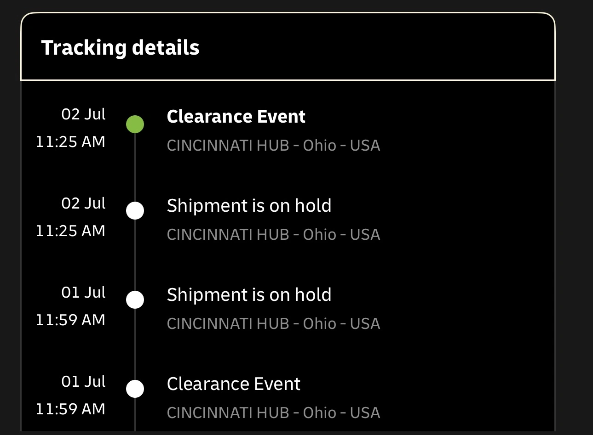Image resolution: width=593 pixels, height=435 pixels.
Task: Click the white dot beside 01 Jul Clearance Event
Action: click(x=135, y=389)
